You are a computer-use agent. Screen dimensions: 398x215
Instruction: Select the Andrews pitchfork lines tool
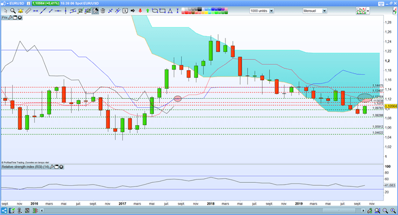click(118, 11)
